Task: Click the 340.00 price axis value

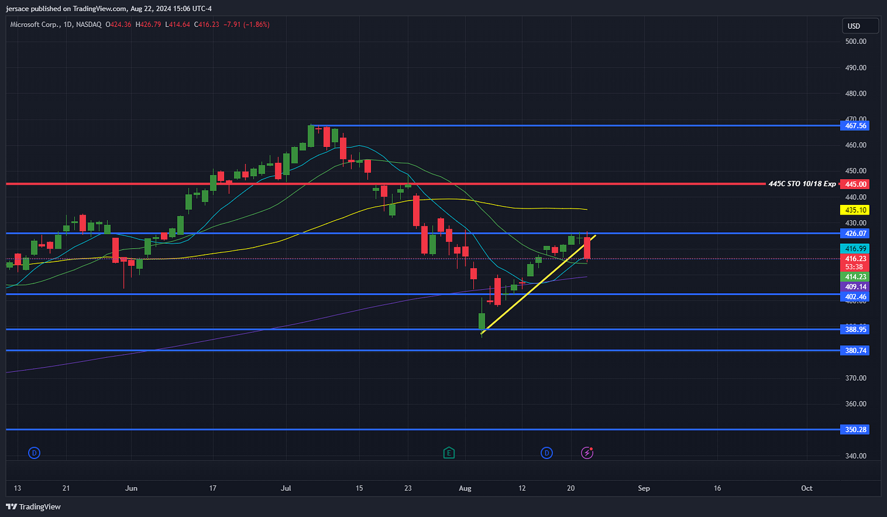Action: tap(855, 456)
